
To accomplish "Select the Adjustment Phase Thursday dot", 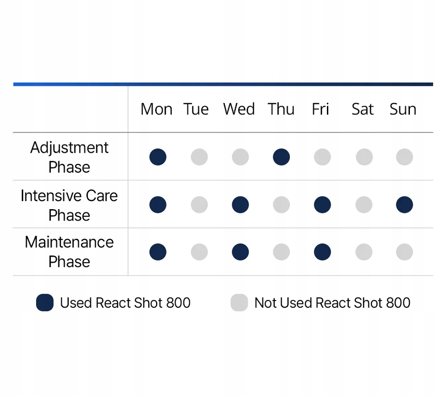I will [x=281, y=157].
